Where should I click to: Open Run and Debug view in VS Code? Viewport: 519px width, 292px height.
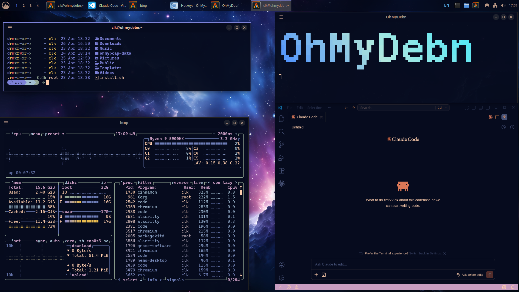281,158
